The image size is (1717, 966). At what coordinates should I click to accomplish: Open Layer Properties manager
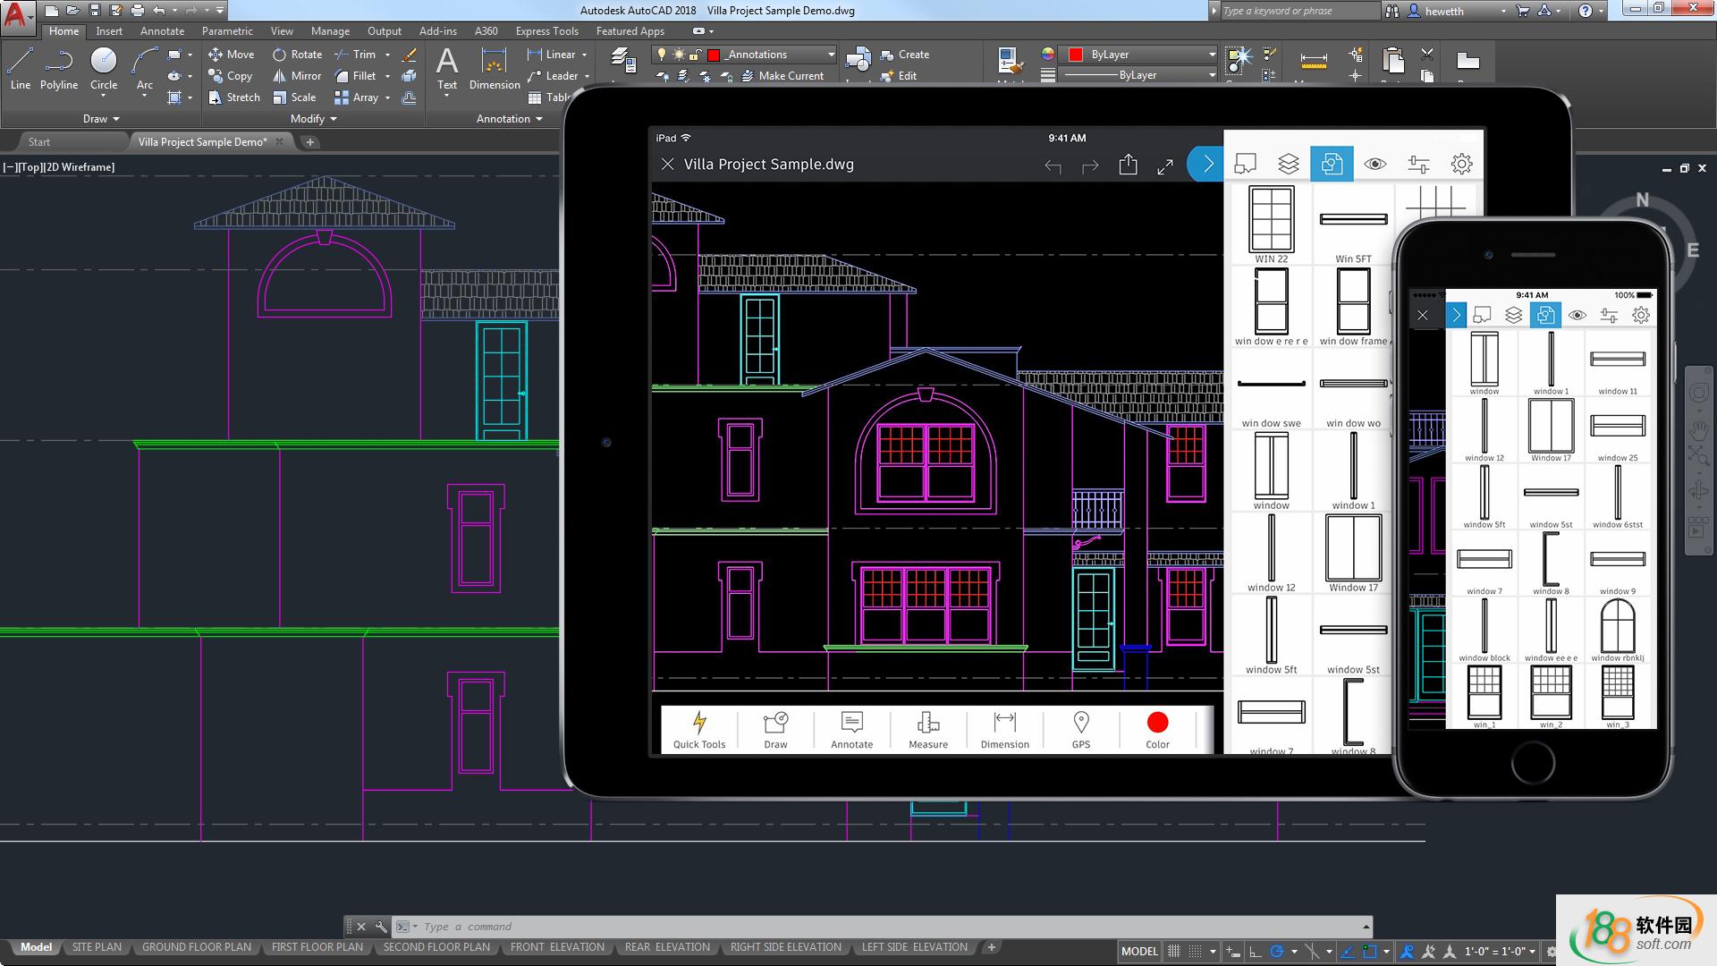(622, 61)
